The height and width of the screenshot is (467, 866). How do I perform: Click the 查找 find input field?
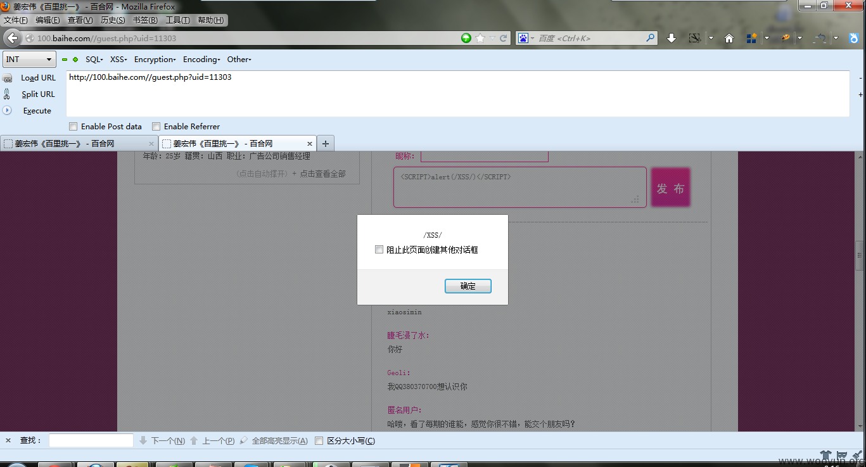(91, 440)
